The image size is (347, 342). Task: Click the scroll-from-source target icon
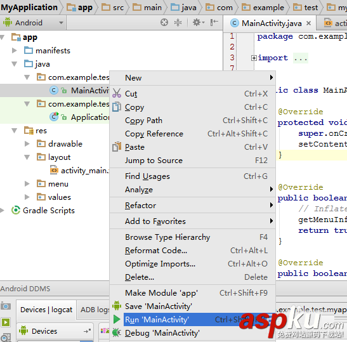tap(164, 22)
